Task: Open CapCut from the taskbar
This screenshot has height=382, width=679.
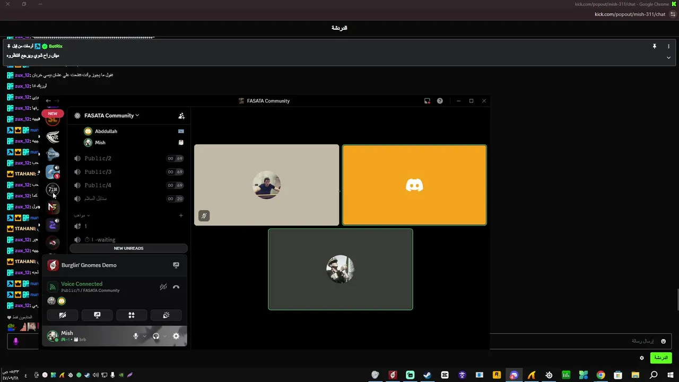Action: click(445, 375)
